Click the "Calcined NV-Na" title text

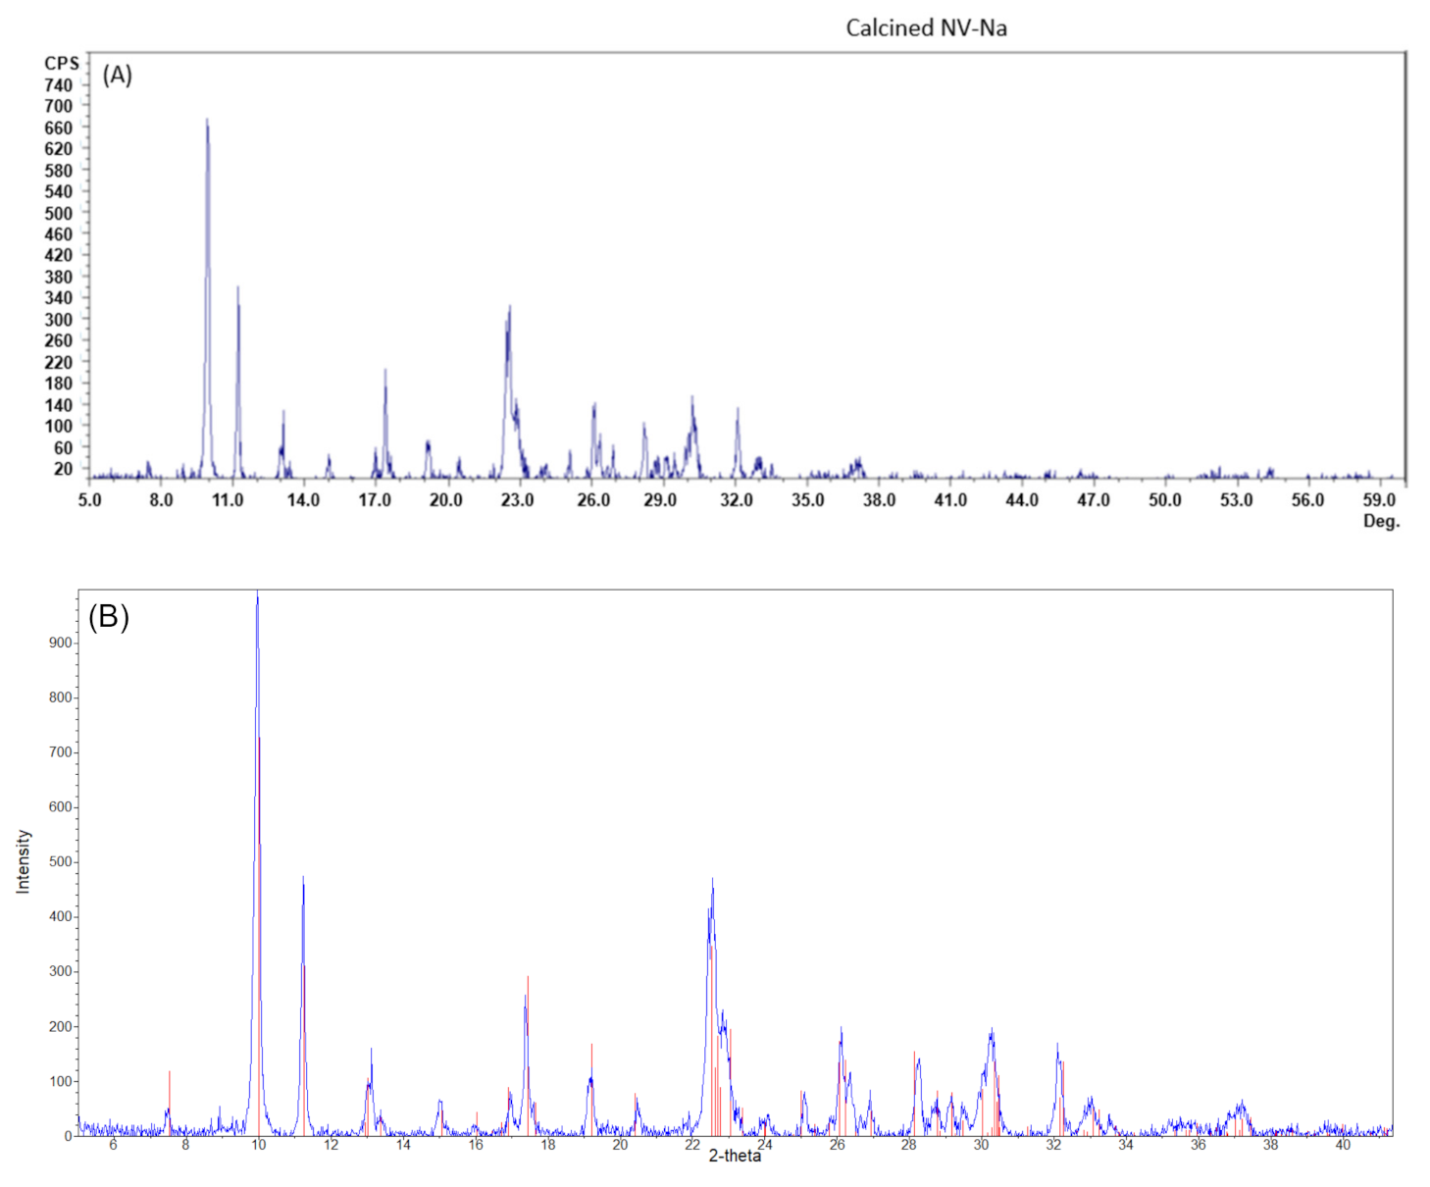(x=926, y=27)
